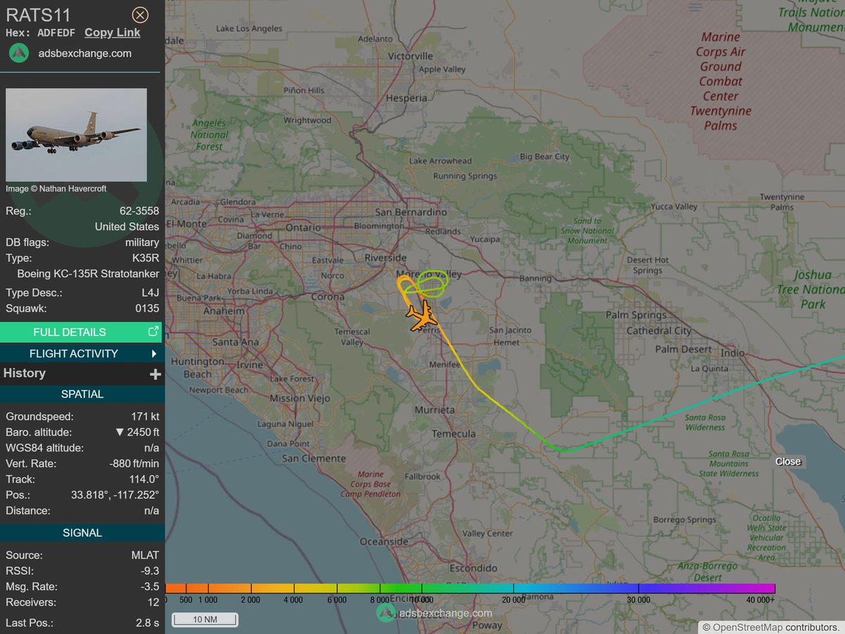Viewport: 845px width, 634px height.
Task: Collapse the SPATIAL section header
Action: [82, 394]
